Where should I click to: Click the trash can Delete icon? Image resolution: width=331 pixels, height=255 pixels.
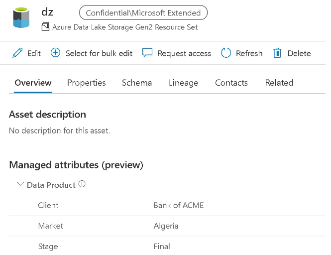(277, 53)
